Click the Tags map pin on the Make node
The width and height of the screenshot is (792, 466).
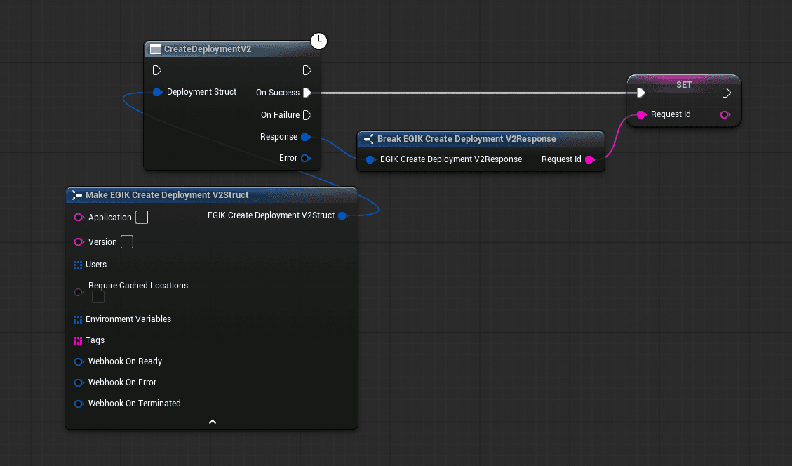tap(78, 340)
